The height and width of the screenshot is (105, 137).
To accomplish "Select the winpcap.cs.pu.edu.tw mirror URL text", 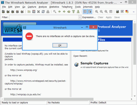I will (26, 94).
